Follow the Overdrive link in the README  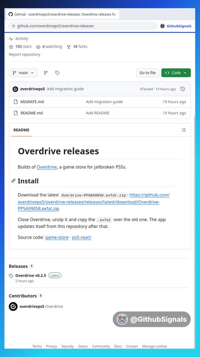click(x=47, y=167)
